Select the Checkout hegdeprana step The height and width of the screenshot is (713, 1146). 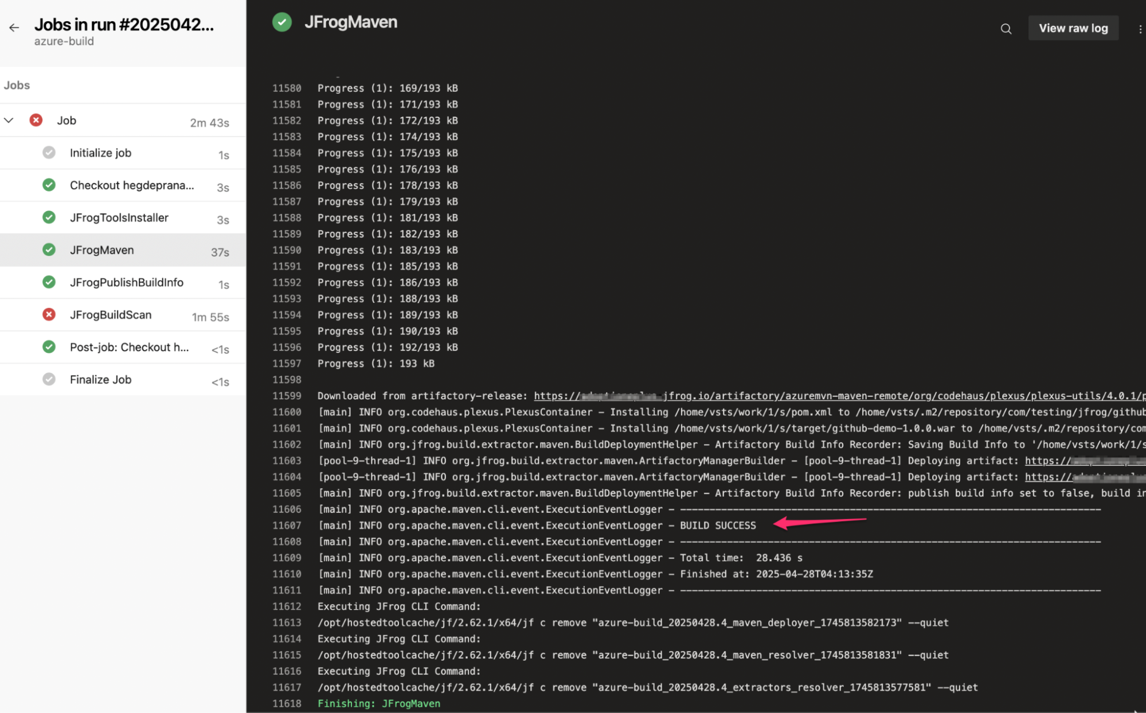pyautogui.click(x=132, y=185)
